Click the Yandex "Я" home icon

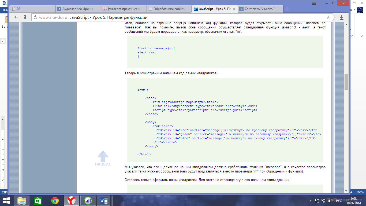25,17
